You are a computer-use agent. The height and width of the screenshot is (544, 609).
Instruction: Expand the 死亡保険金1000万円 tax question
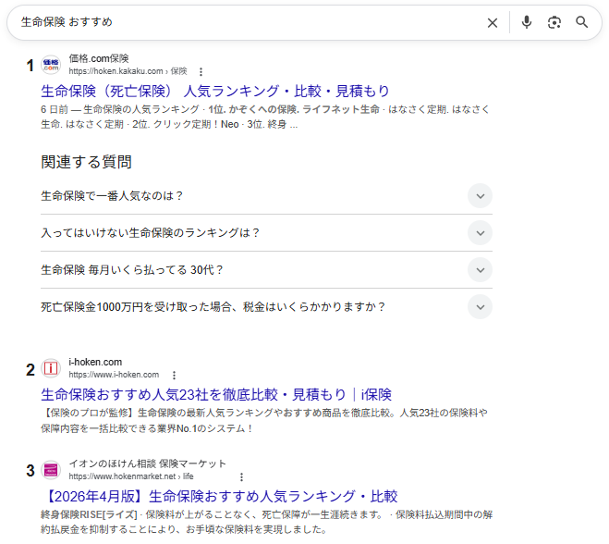pos(480,307)
